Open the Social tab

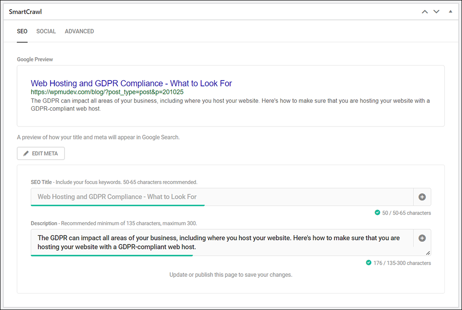[46, 31]
